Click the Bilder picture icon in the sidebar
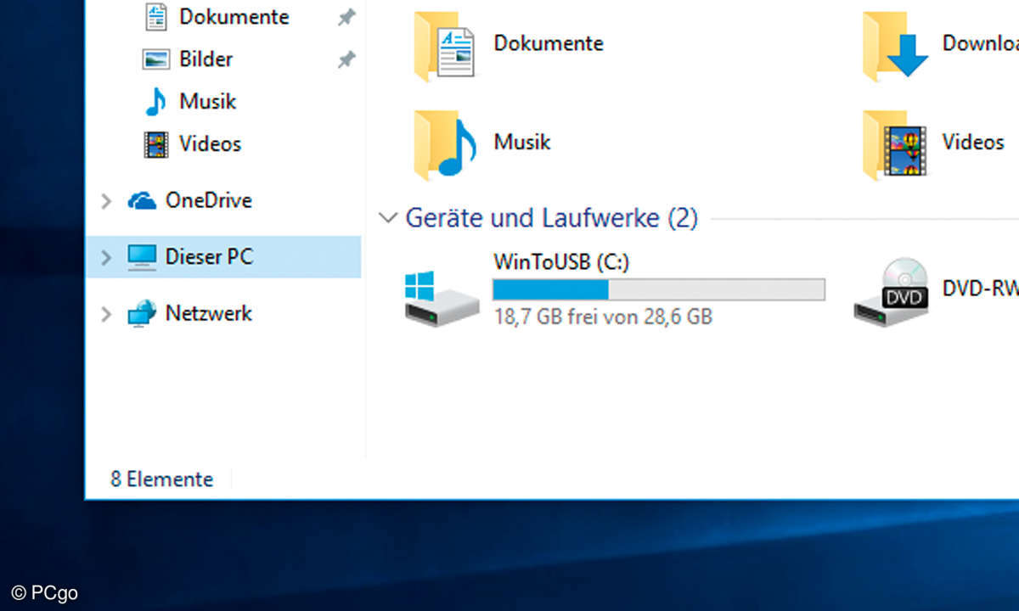The image size is (1019, 611). 155,59
